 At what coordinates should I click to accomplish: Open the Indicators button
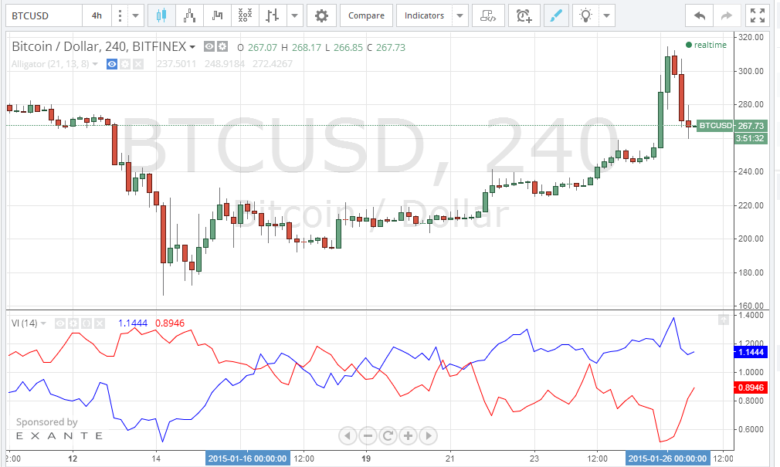424,16
